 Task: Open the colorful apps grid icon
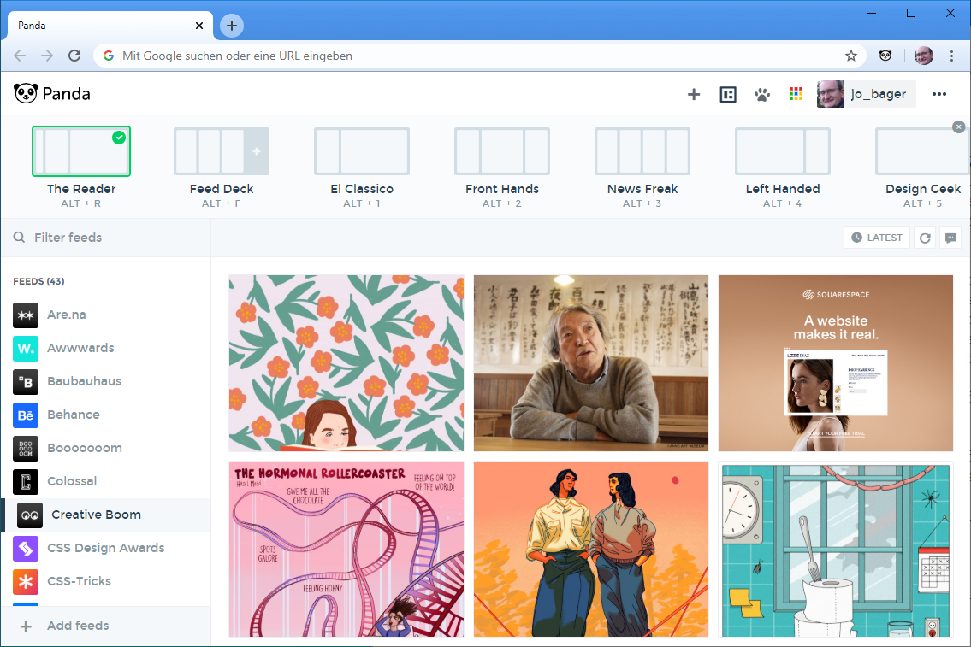click(x=796, y=94)
